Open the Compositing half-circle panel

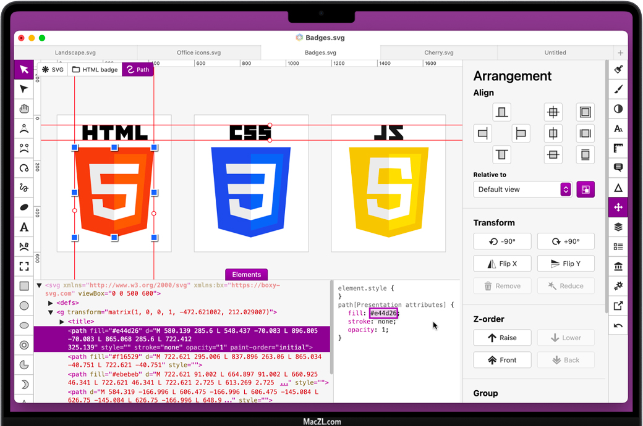(x=618, y=109)
